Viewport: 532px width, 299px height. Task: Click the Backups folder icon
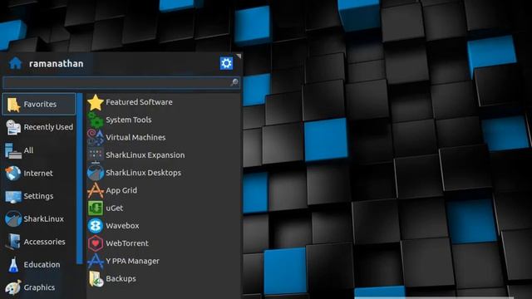pos(96,279)
